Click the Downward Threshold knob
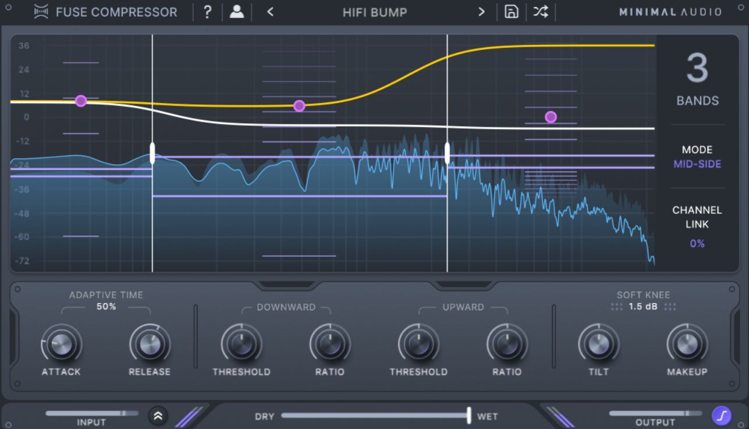 click(x=241, y=344)
